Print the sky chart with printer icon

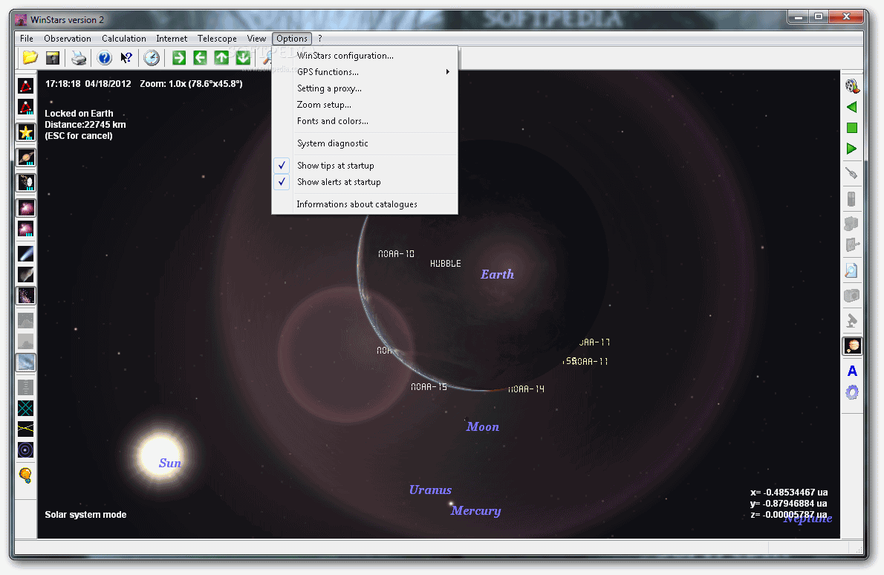78,57
